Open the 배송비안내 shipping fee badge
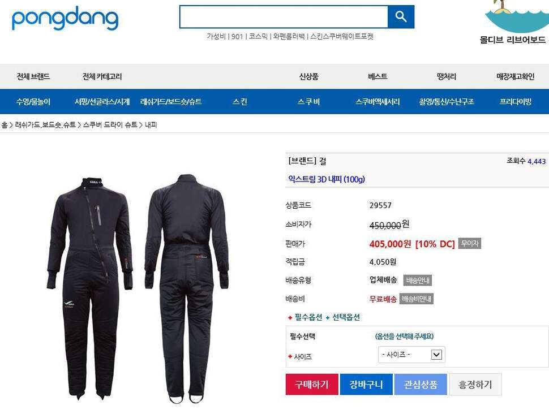Image resolution: width=549 pixels, height=414 pixels. pyautogui.click(x=417, y=299)
